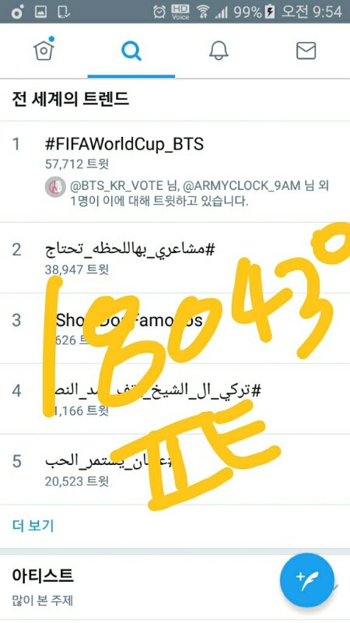Tap the image notification icon in status bar
This screenshot has height=623, width=350.
[40, 12]
